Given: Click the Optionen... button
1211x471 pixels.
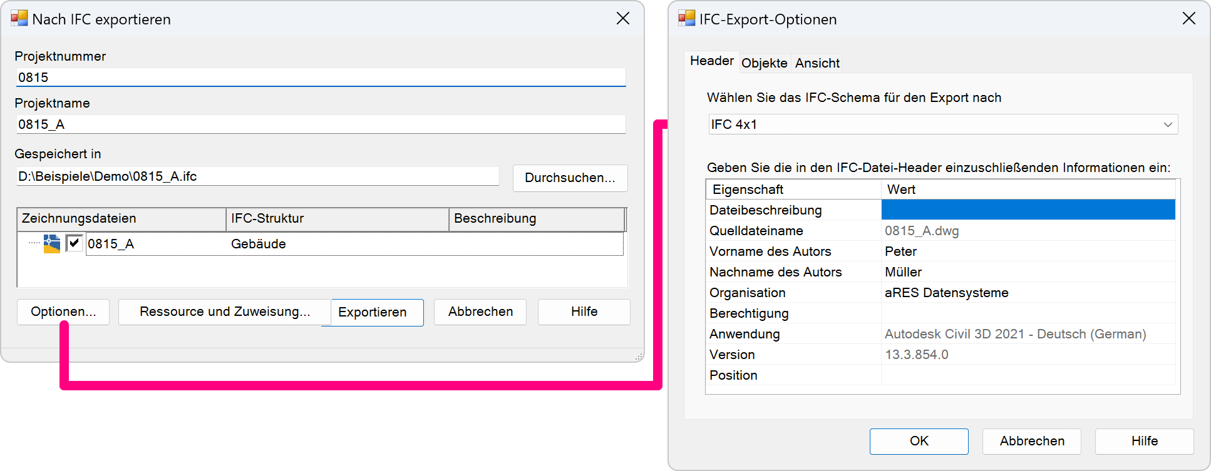Looking at the screenshot, I should [63, 311].
